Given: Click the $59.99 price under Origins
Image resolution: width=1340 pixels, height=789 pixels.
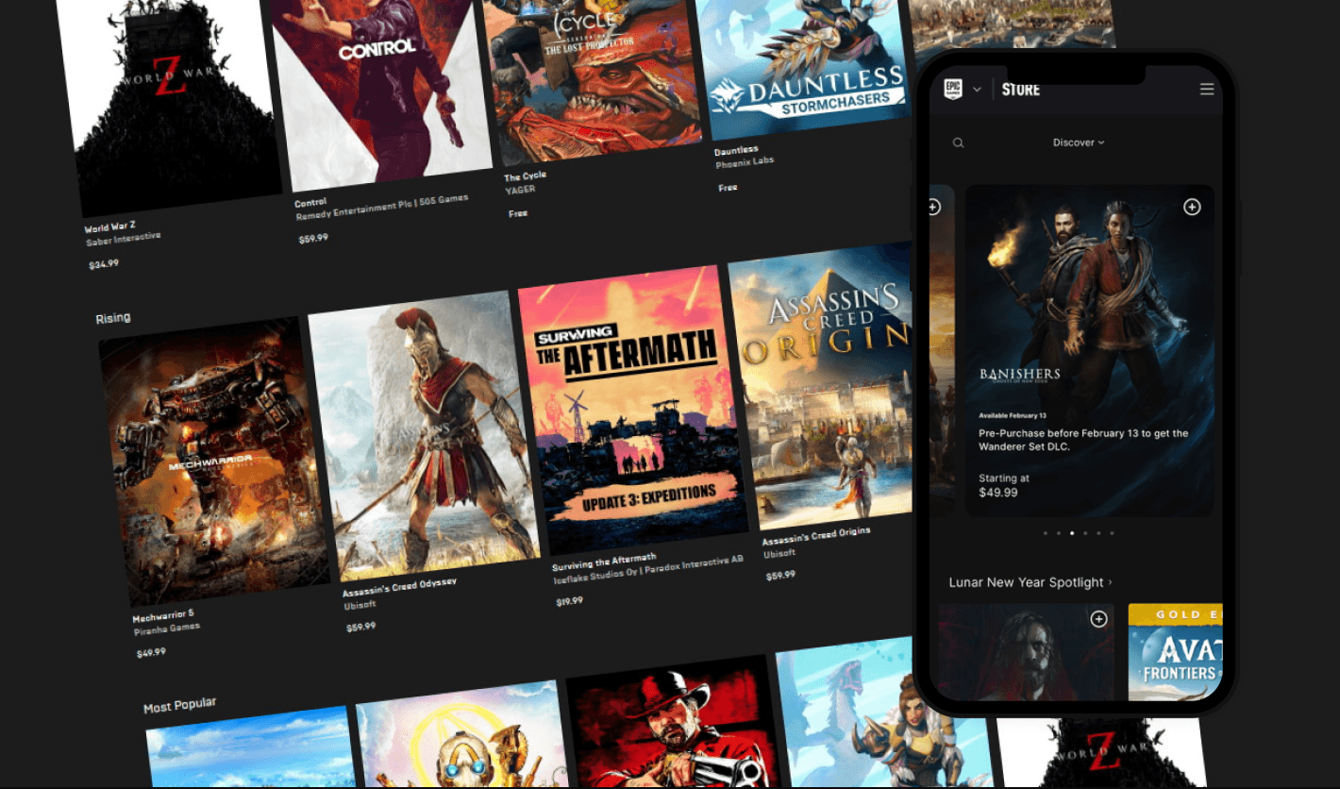Looking at the screenshot, I should [x=780, y=576].
